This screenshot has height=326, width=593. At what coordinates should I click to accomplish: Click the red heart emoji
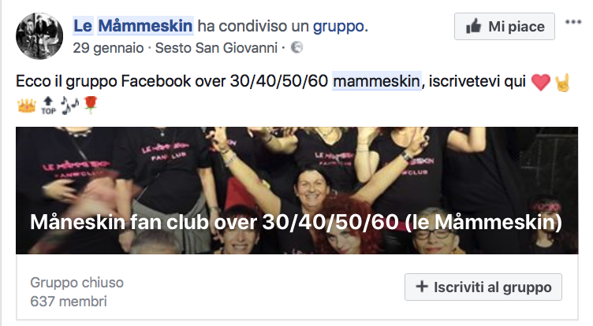[541, 82]
